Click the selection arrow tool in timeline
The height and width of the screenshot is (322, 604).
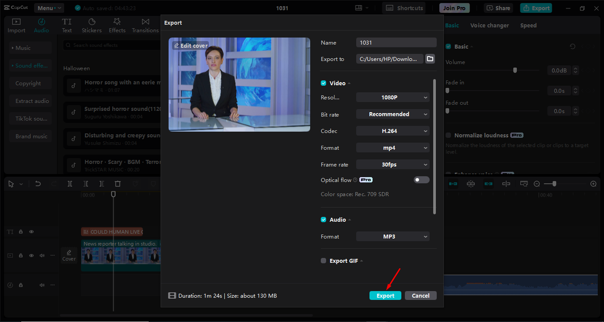point(11,184)
